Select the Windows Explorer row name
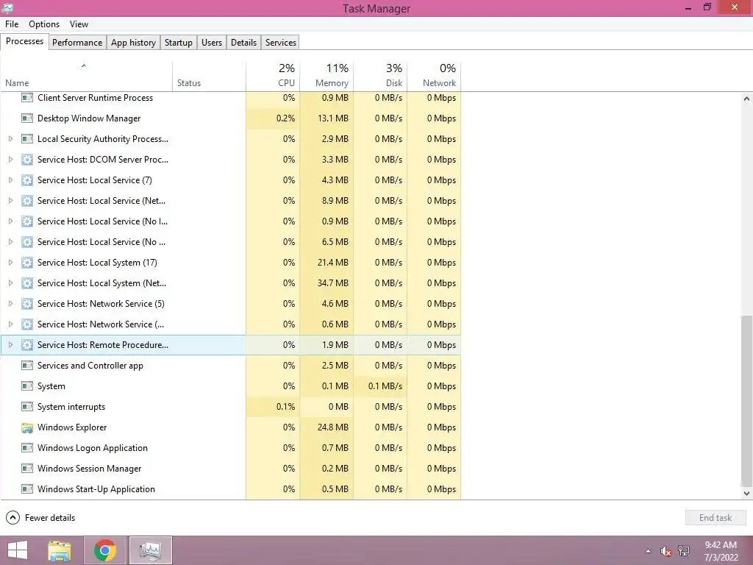This screenshot has height=565, width=753. 72,427
